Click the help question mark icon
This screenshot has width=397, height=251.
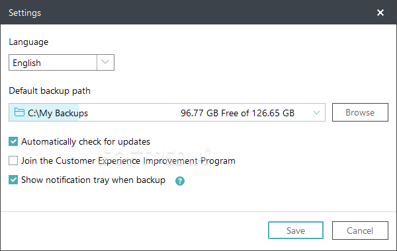pos(180,181)
